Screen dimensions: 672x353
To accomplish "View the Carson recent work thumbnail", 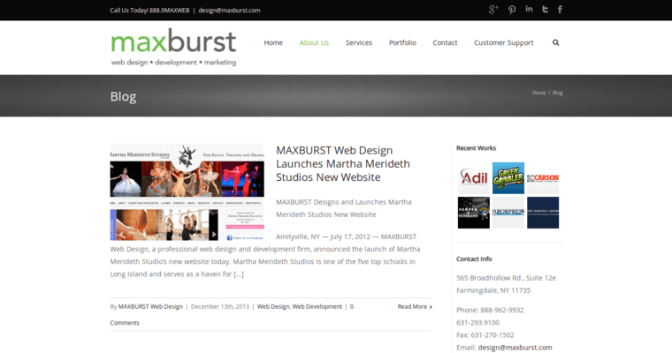I will point(542,178).
